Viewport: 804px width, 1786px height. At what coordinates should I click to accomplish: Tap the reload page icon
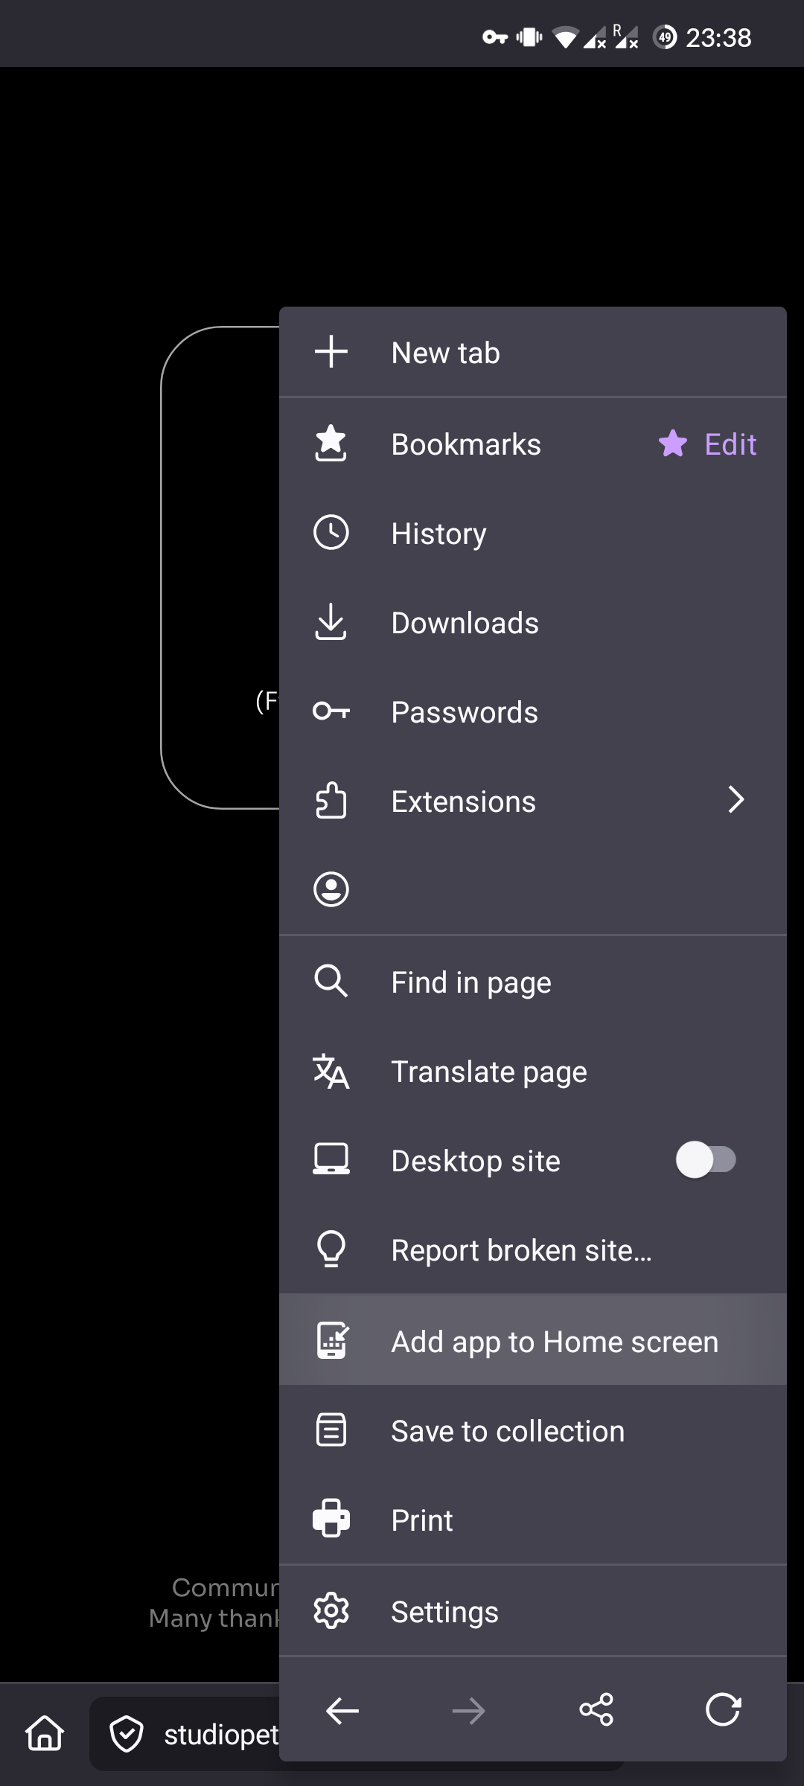(x=723, y=1710)
